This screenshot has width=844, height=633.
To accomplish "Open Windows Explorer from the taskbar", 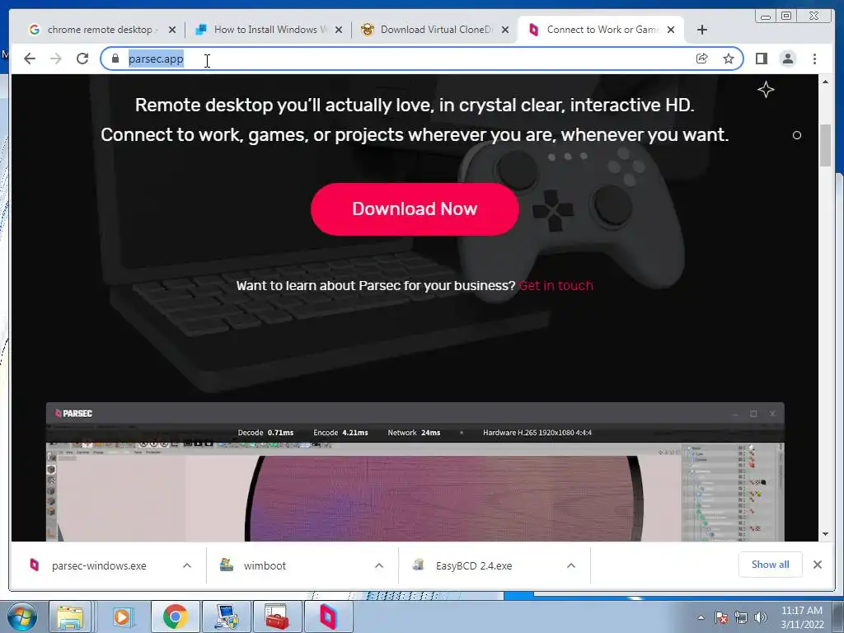I will 71,617.
